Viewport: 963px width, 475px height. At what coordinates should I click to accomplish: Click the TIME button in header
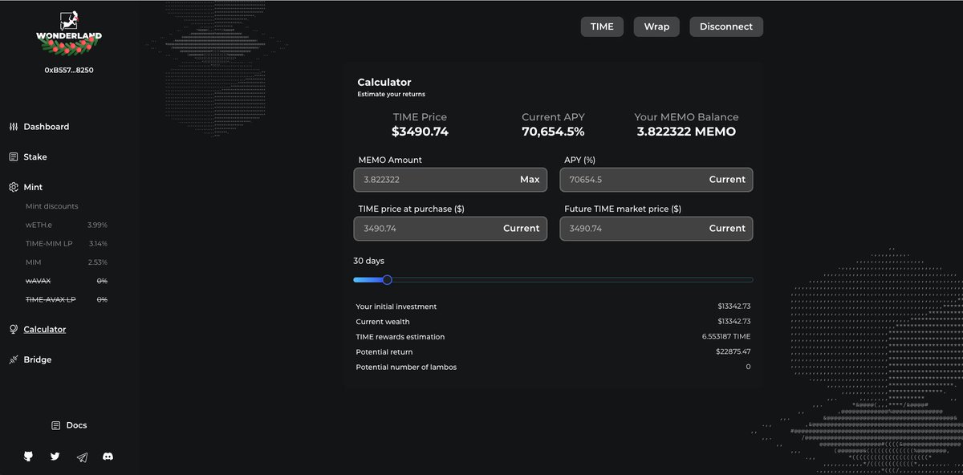[602, 26]
